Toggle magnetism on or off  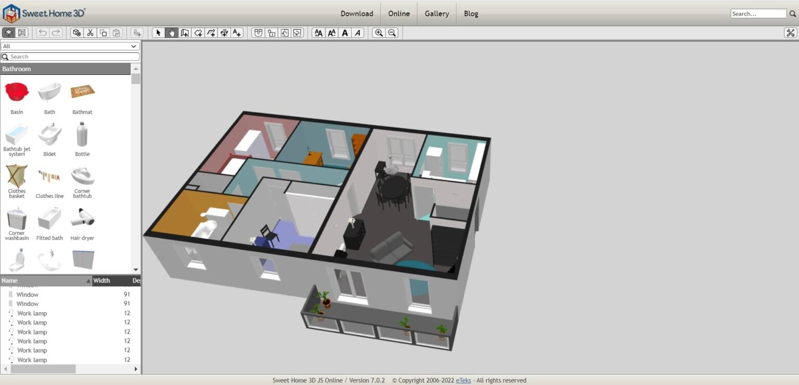[257, 32]
